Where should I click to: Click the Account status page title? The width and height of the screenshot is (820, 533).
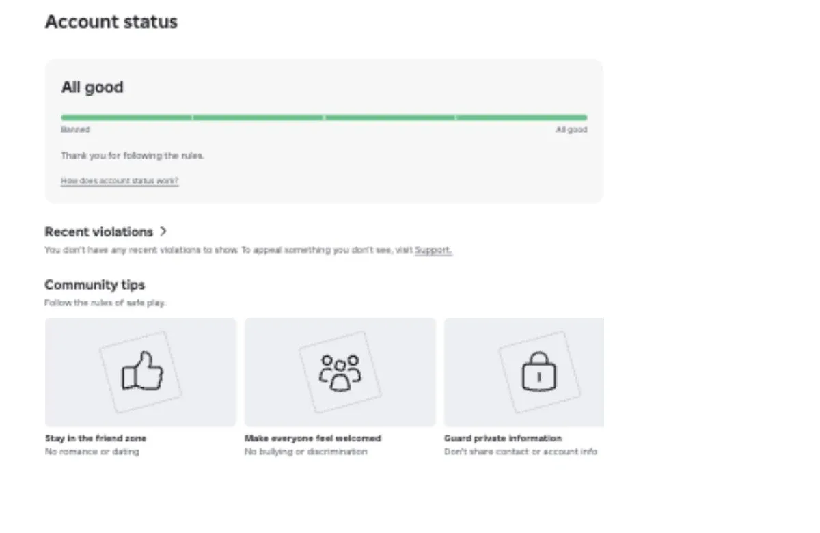(x=111, y=22)
